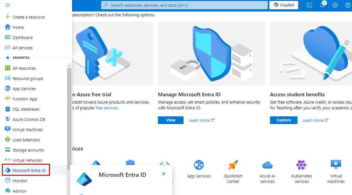352x195 pixels.
Task: Click the Virtual networks icon
Action: coord(8,160)
